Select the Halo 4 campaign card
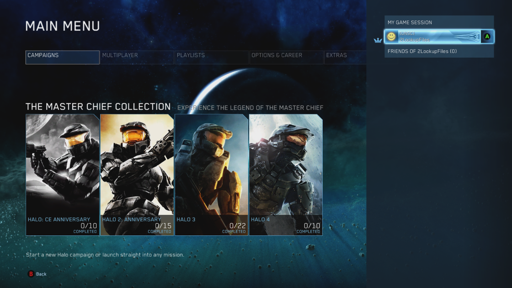 (x=286, y=175)
